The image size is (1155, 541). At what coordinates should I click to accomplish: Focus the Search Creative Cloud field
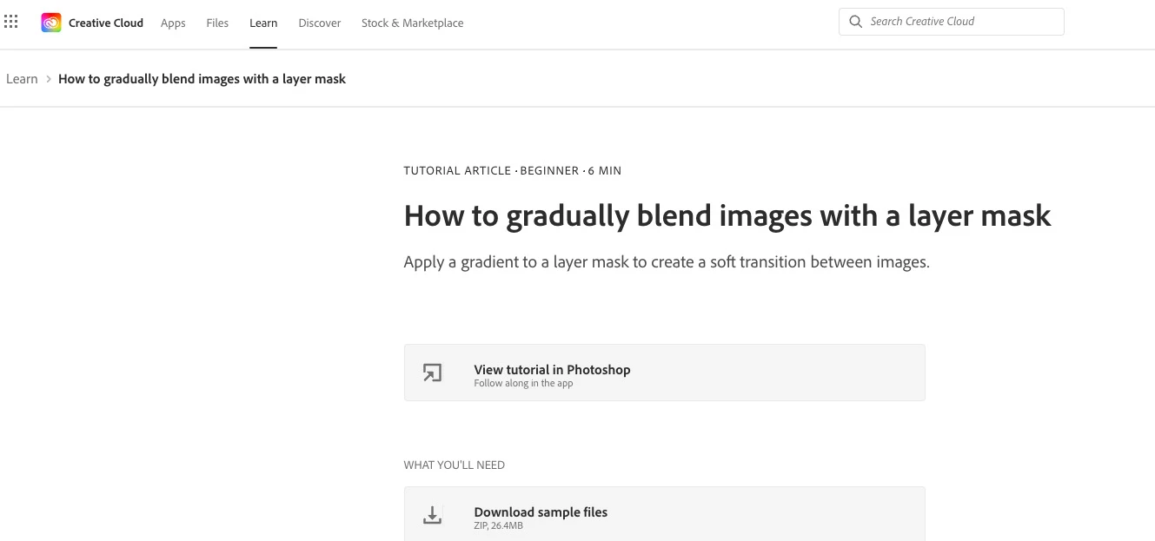(952, 22)
